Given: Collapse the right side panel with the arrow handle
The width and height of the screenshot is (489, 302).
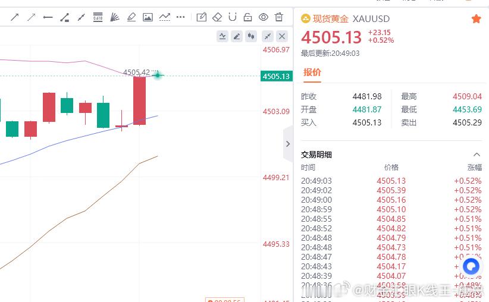Looking at the screenshot, I should pos(288,144).
